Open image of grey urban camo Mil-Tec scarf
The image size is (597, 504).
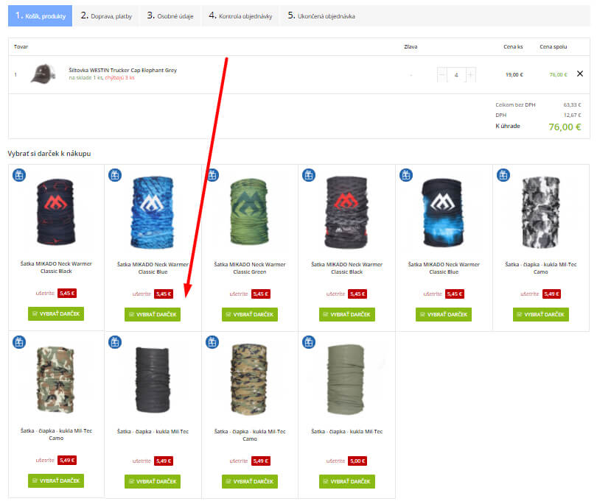(x=541, y=212)
